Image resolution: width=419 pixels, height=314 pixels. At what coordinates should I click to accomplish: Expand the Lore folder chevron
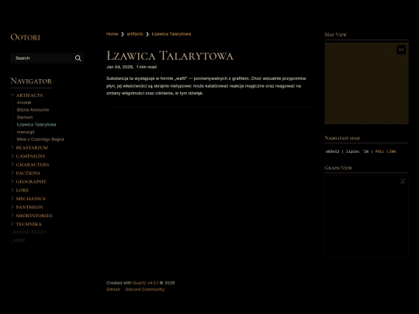point(12,190)
